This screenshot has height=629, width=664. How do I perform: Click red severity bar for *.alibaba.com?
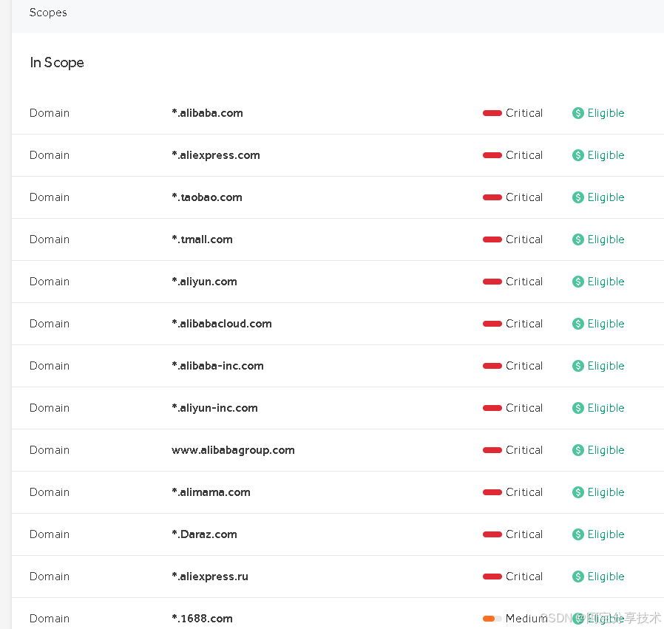click(x=492, y=113)
